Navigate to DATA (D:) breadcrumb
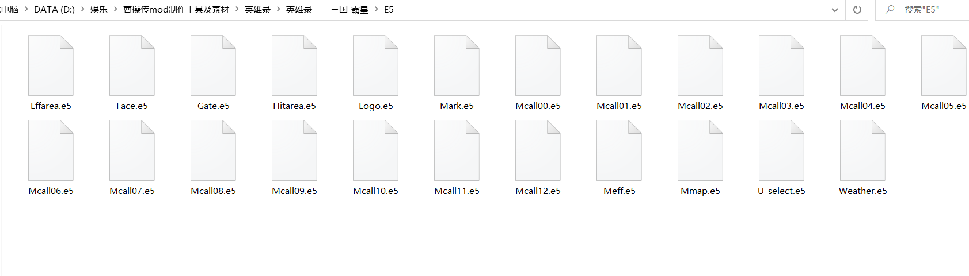Screen dimensions: 969x276 54,10
